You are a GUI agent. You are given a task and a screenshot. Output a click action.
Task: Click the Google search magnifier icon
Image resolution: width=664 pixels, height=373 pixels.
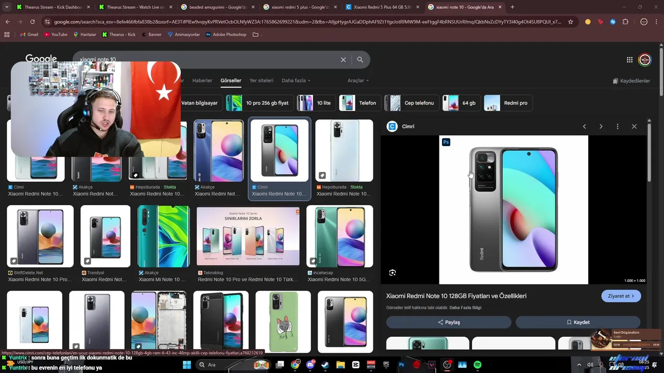(x=360, y=60)
